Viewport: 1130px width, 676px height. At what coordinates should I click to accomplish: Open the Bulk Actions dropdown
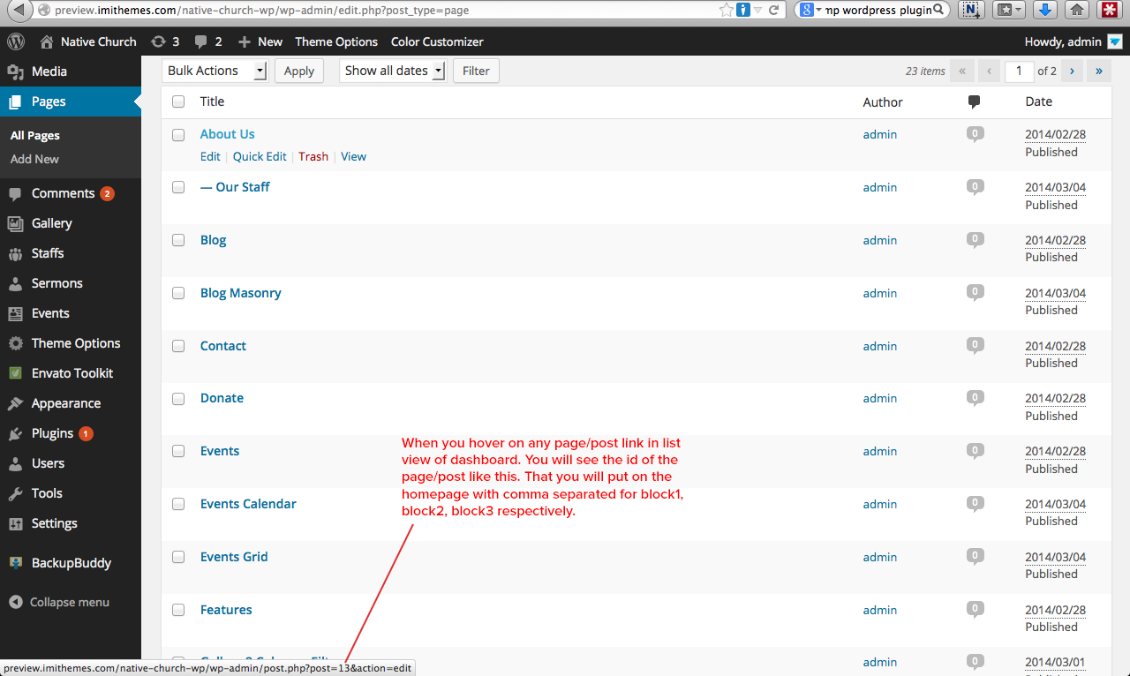click(x=215, y=71)
